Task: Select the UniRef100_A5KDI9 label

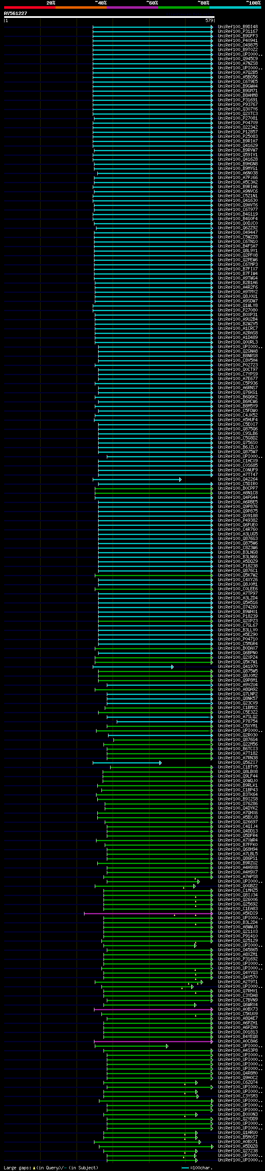Action: click(238, 913)
